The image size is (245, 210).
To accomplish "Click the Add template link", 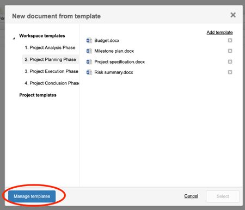I will pyautogui.click(x=219, y=32).
